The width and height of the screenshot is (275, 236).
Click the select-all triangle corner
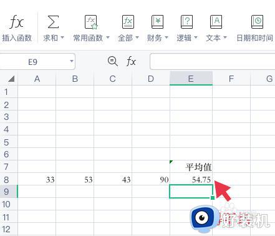(x=11, y=79)
